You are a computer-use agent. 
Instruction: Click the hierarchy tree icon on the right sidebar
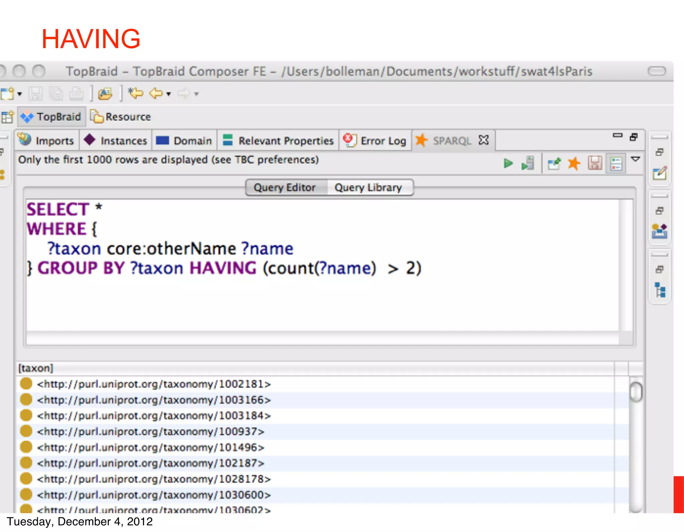(660, 290)
